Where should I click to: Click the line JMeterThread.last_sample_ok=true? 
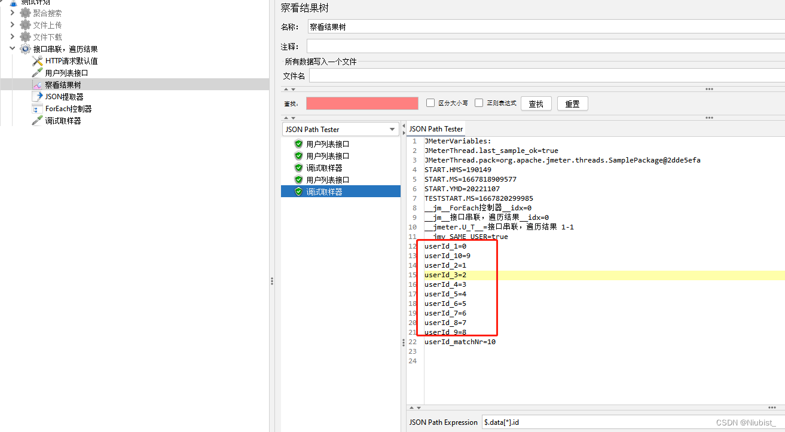[491, 151]
